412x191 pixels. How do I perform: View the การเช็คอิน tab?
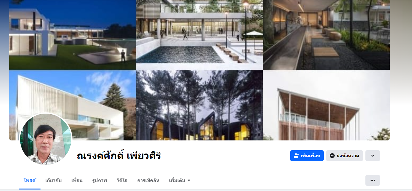click(148, 180)
